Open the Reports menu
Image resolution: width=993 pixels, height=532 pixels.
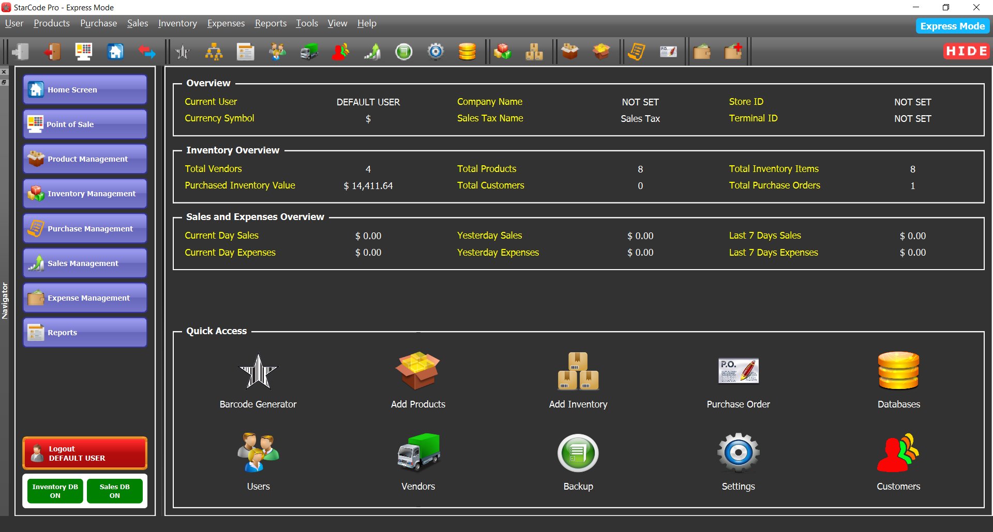point(270,23)
